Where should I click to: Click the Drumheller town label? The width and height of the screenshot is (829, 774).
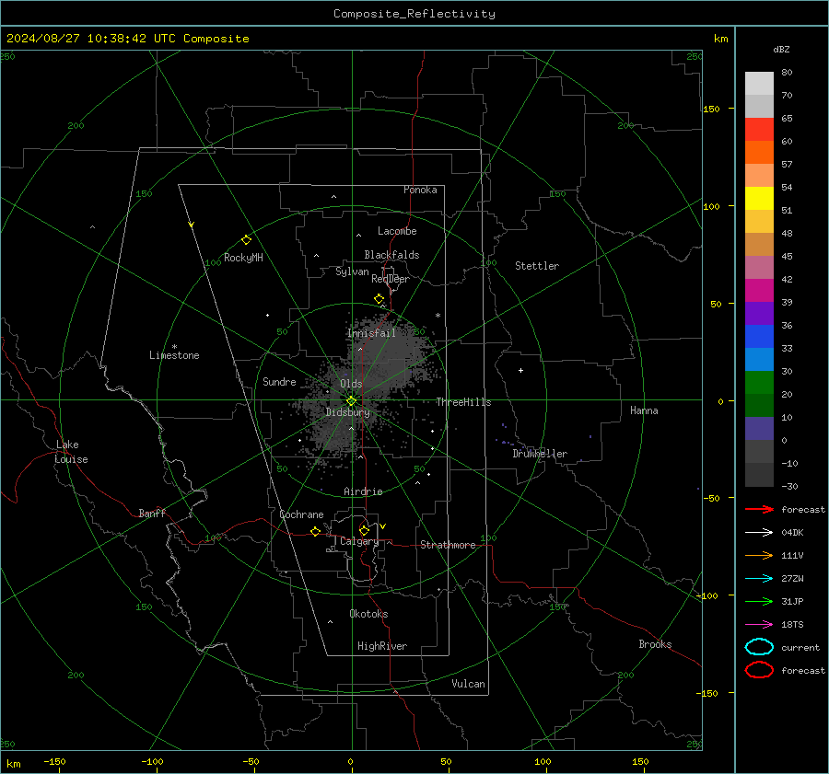tap(540, 454)
